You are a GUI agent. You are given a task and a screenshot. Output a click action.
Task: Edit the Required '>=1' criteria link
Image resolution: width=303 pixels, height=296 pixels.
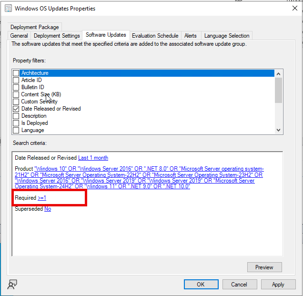click(x=42, y=198)
